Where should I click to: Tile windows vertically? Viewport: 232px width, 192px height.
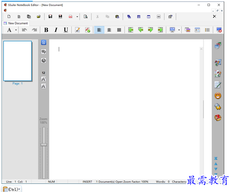click(148, 17)
